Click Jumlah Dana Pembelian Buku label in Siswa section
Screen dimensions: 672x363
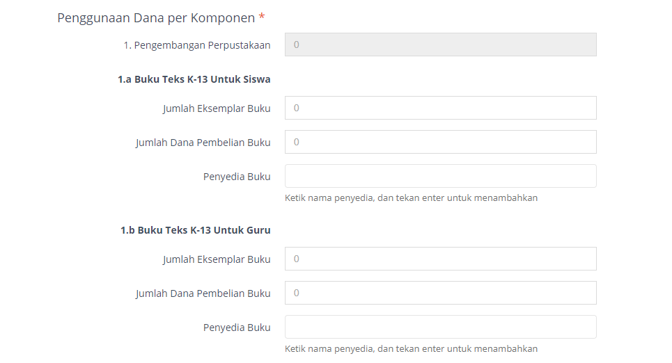click(203, 143)
